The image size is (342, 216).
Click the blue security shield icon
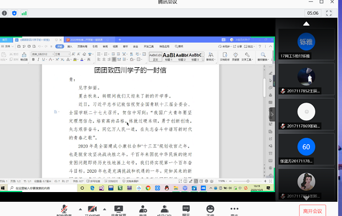click(14, 13)
